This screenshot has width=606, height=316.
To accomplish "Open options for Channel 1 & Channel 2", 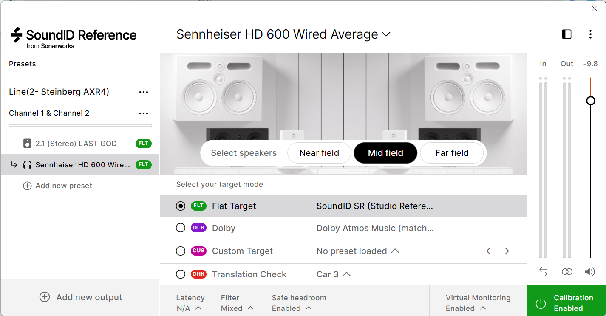I will (x=144, y=113).
